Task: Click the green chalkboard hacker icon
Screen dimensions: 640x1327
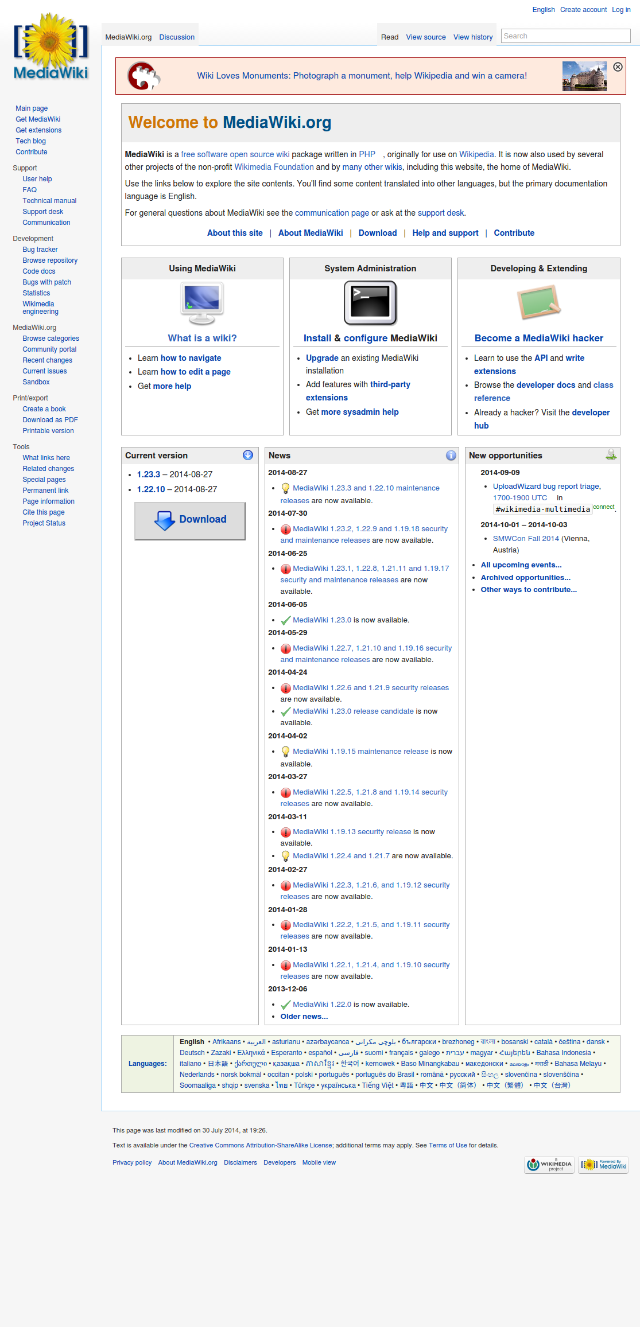Action: point(538,302)
